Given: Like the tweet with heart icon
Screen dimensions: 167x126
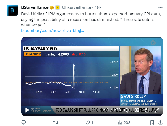Looking at the screenshot, I should pos(88,122).
